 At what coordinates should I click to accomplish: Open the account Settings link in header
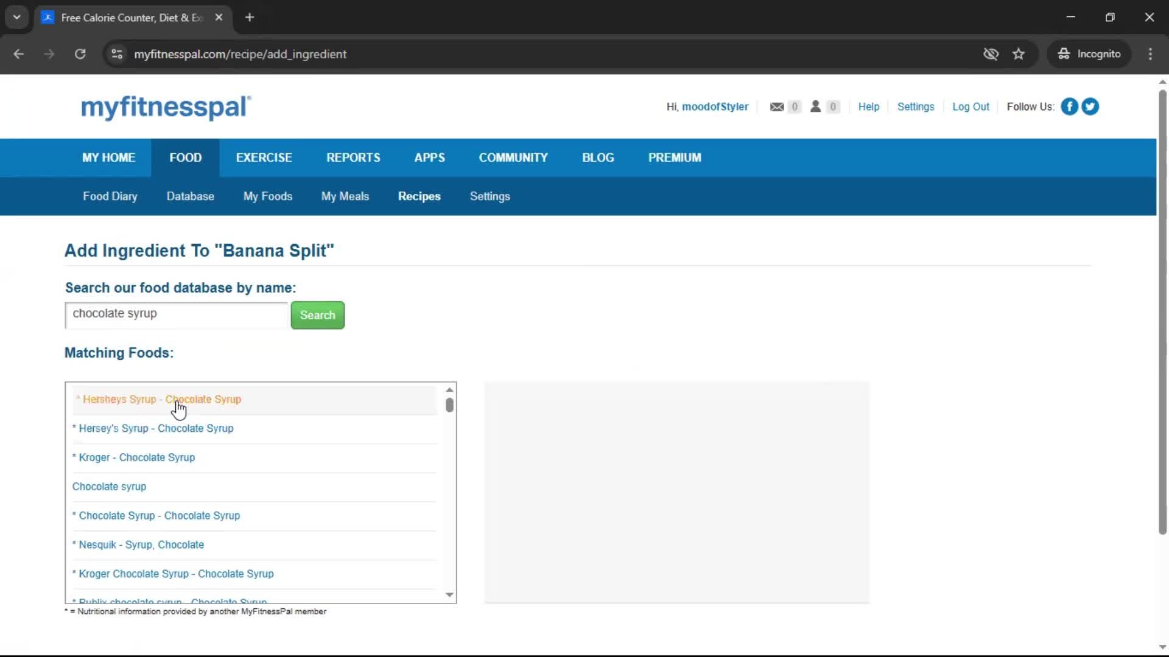coord(916,106)
